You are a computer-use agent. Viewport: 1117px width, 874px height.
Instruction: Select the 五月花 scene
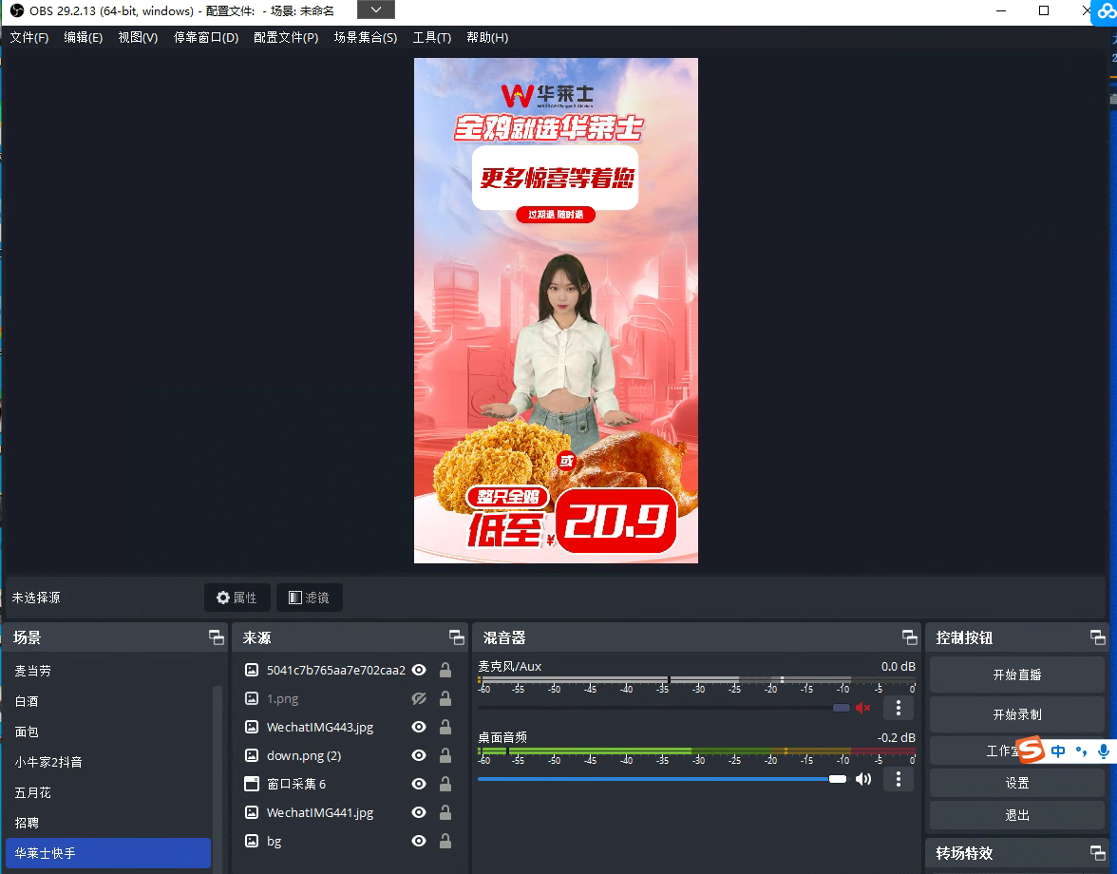coord(108,793)
